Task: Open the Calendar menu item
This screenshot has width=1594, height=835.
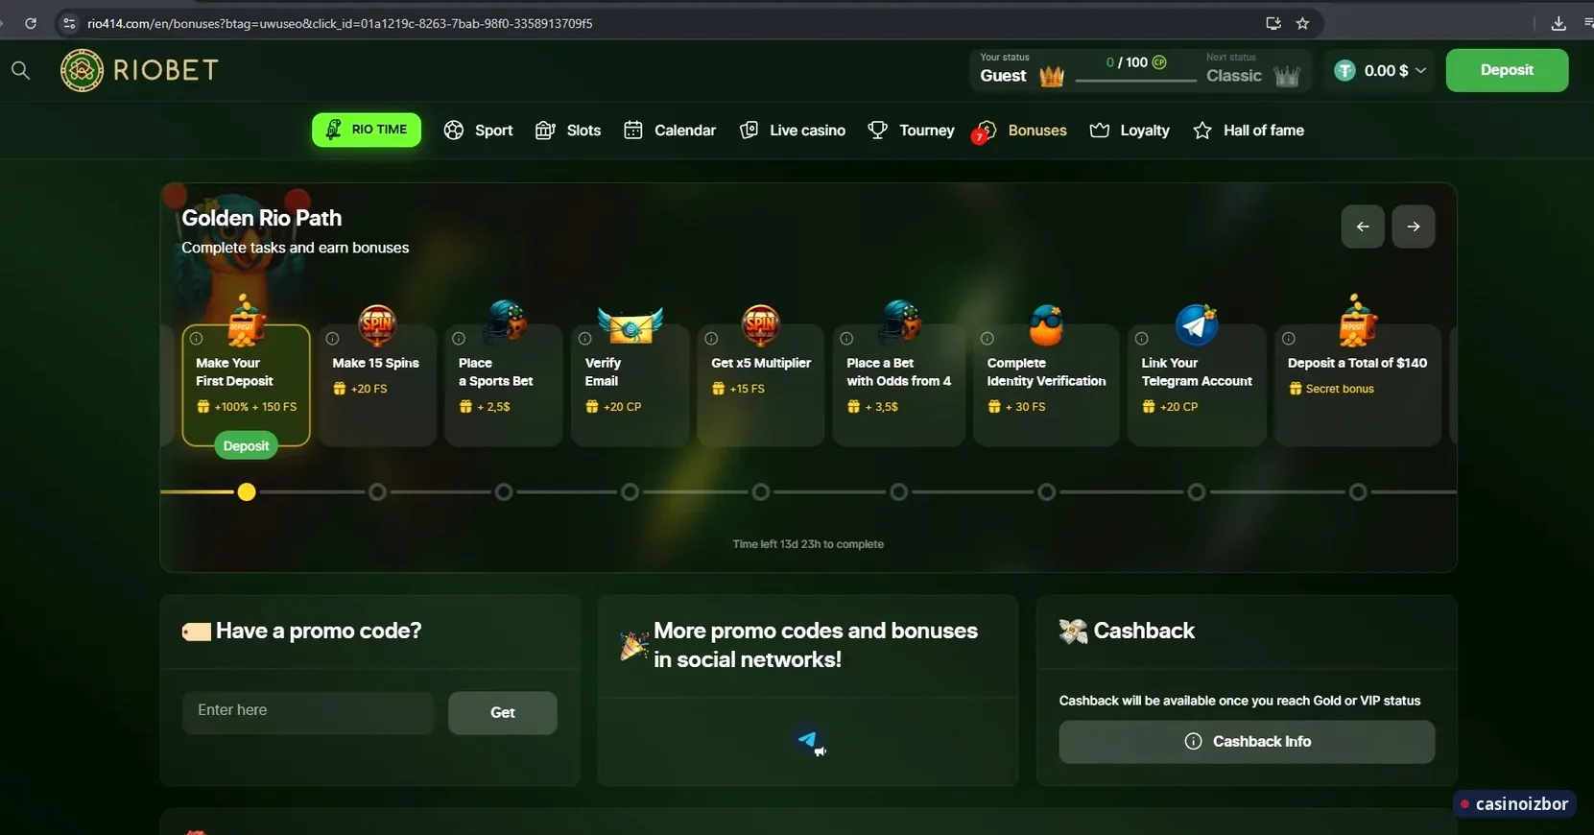Action: [x=670, y=131]
